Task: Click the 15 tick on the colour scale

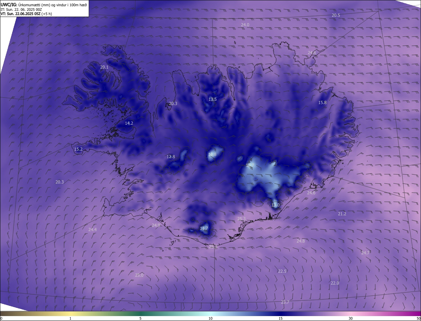Action: (x=281, y=318)
